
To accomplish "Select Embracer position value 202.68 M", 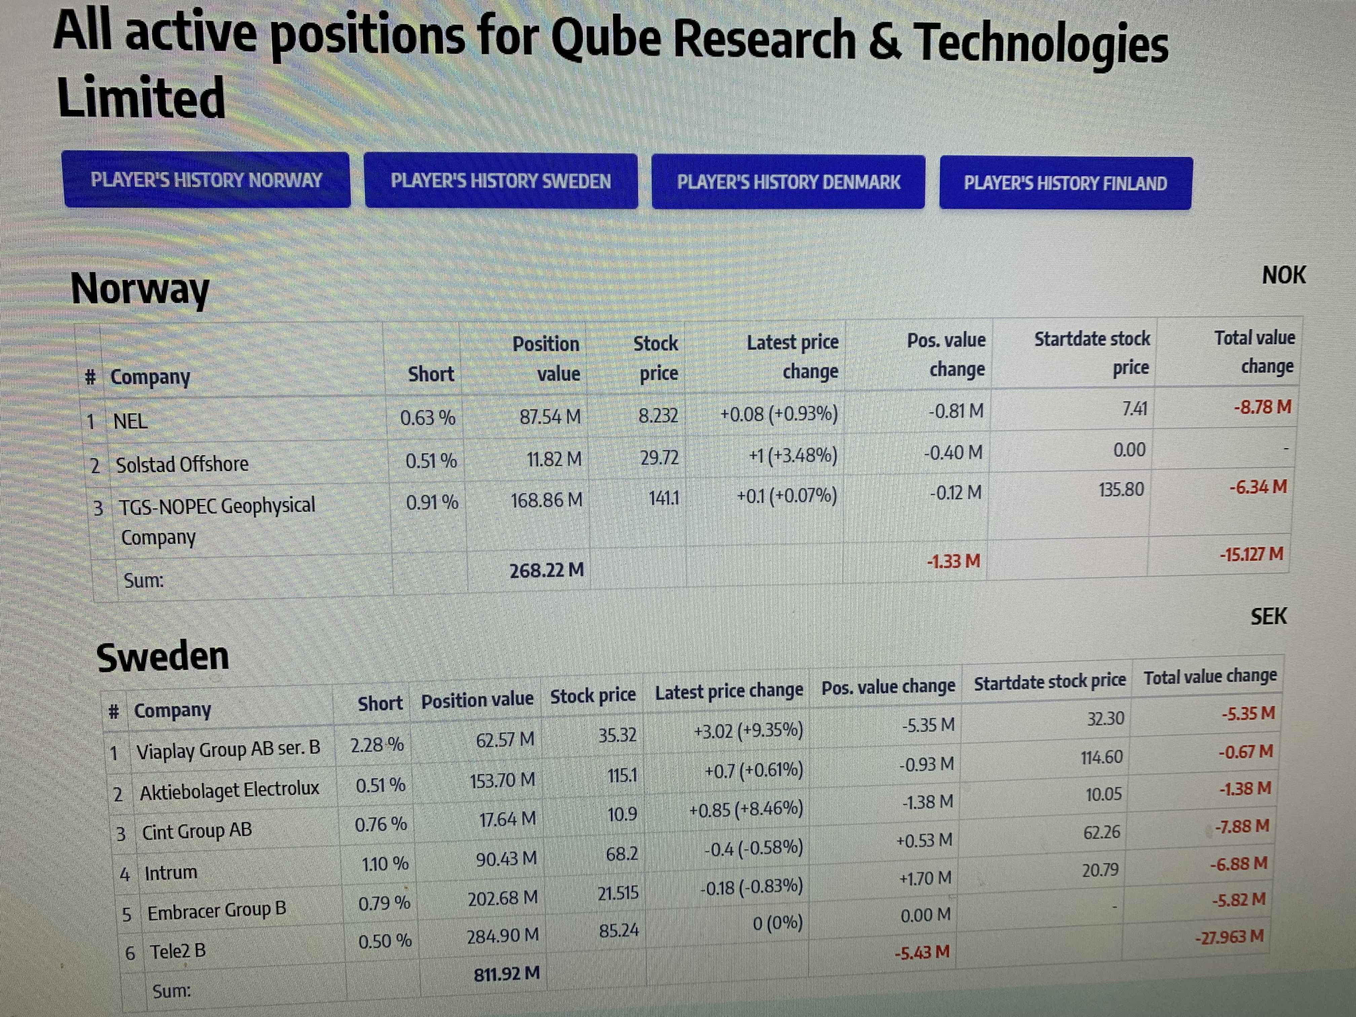I will (503, 899).
